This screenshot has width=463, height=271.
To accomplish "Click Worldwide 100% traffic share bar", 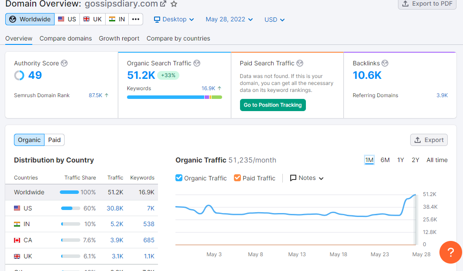I will 69,192.
